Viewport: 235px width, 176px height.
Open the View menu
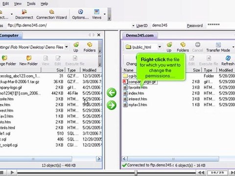18,3
